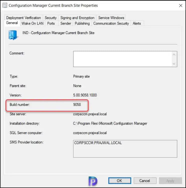This screenshot has height=188, width=186.
Task: Switch to the Alerts tab
Action: point(137,23)
